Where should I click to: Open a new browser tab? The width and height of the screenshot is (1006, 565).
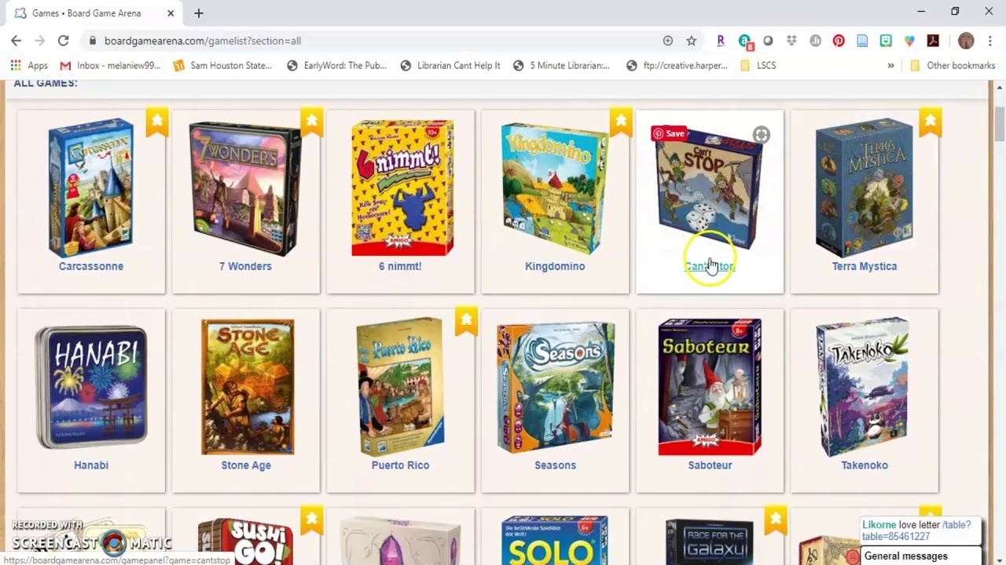pos(199,13)
